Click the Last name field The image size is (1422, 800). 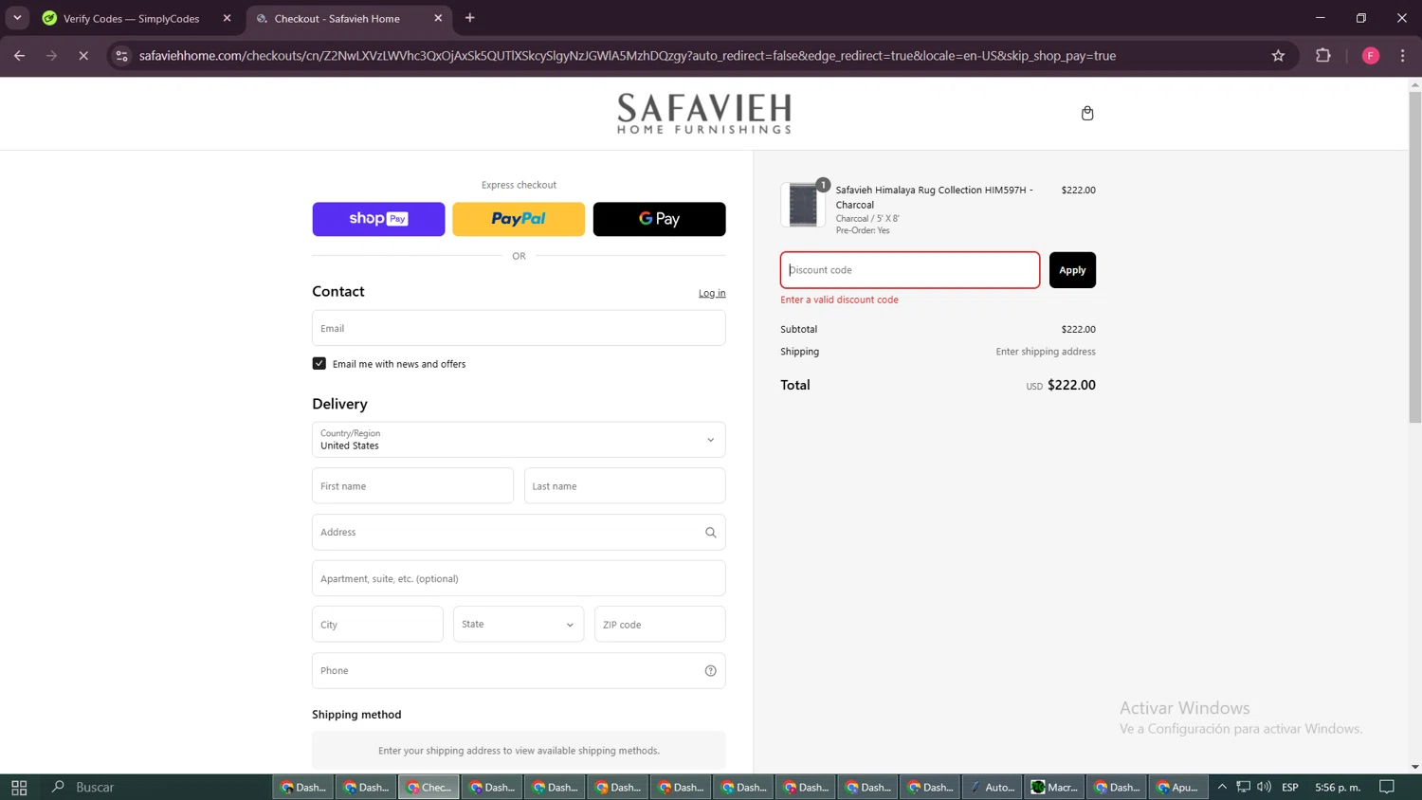pos(625,486)
